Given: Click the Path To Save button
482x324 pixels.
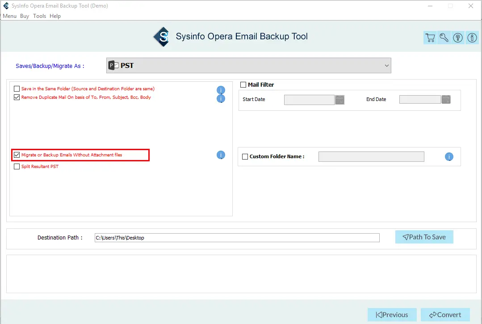Looking at the screenshot, I should [x=424, y=237].
